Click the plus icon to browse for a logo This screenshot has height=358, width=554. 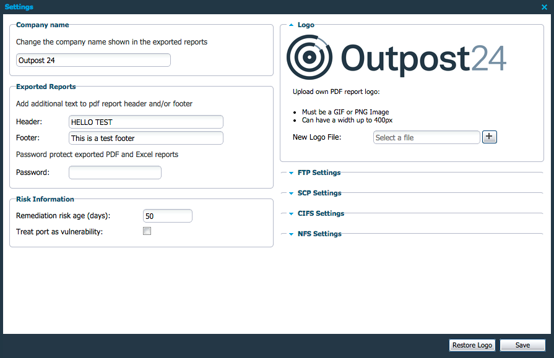point(490,137)
